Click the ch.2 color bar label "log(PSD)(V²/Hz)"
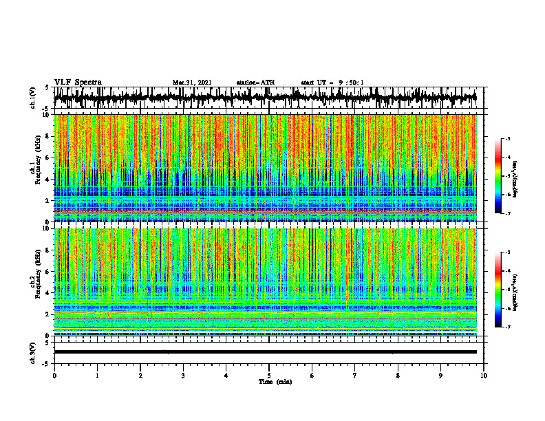The image size is (545, 421). coord(515,292)
